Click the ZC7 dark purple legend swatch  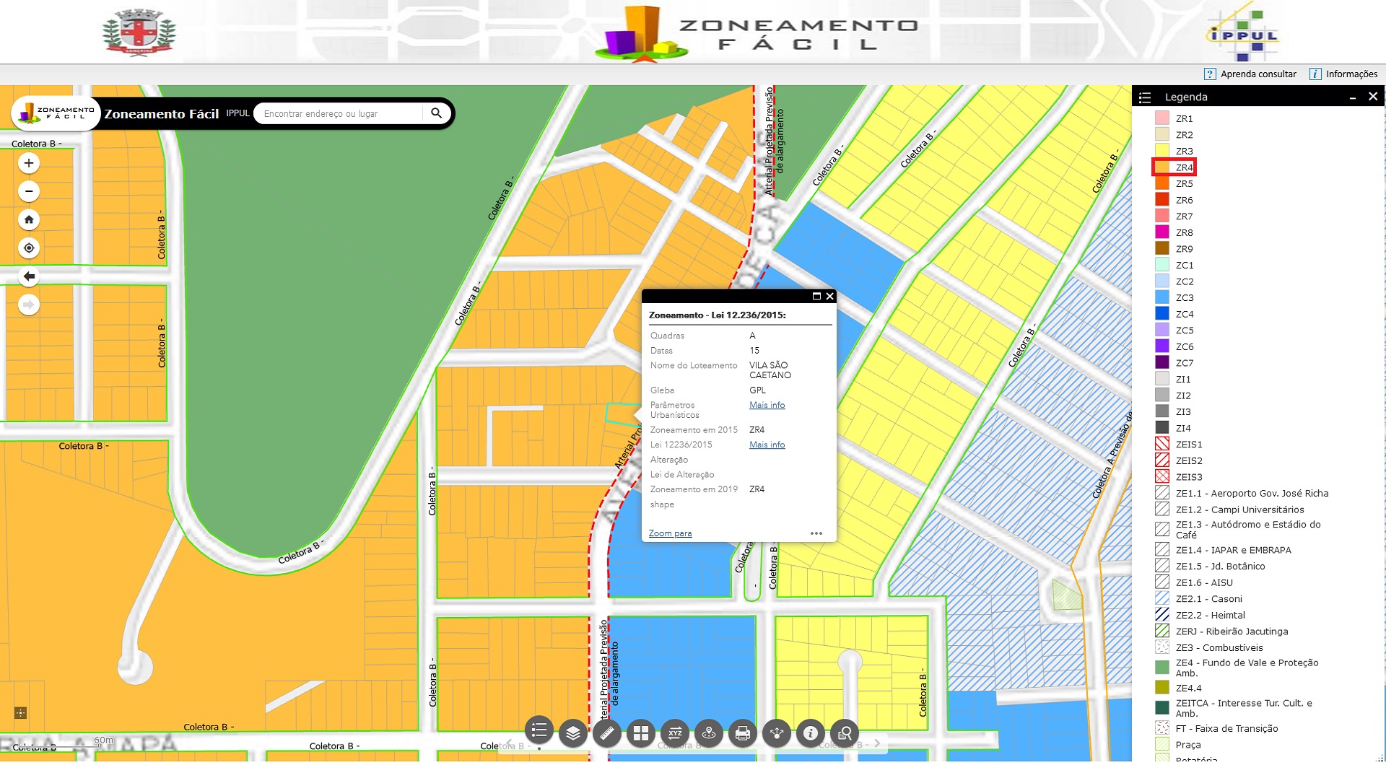tap(1161, 362)
